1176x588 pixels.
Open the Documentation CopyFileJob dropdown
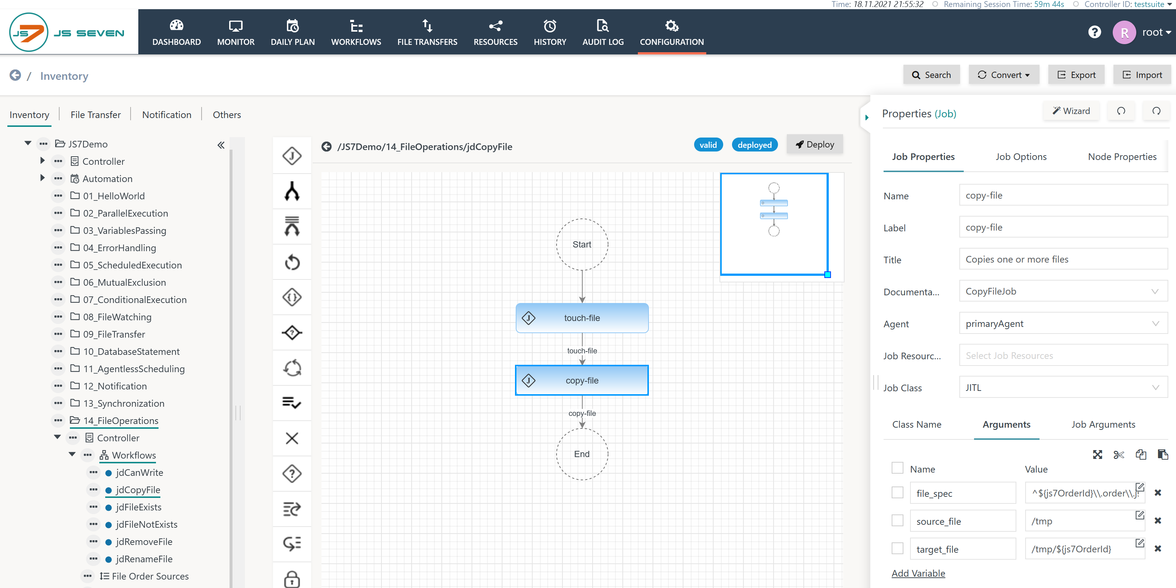pos(1063,291)
